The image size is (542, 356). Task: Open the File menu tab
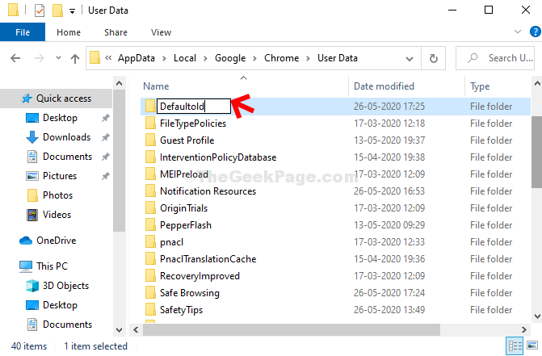tap(23, 32)
